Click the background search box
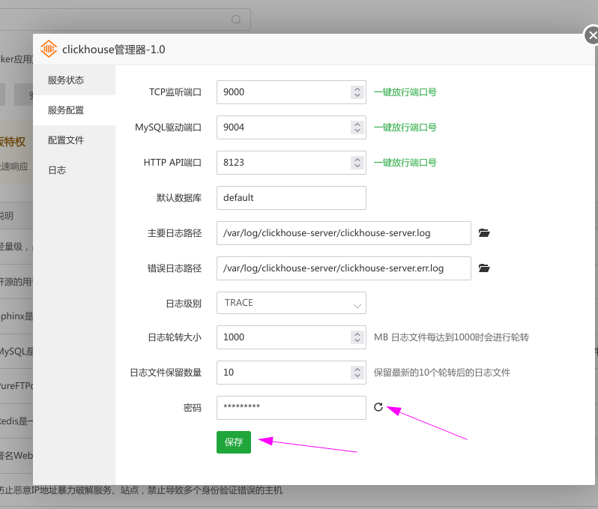 tap(125, 19)
